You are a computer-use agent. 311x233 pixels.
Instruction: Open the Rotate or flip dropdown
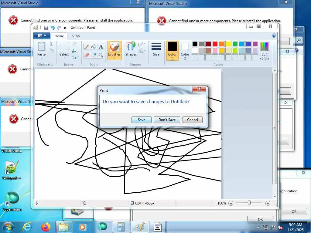tap(75, 57)
